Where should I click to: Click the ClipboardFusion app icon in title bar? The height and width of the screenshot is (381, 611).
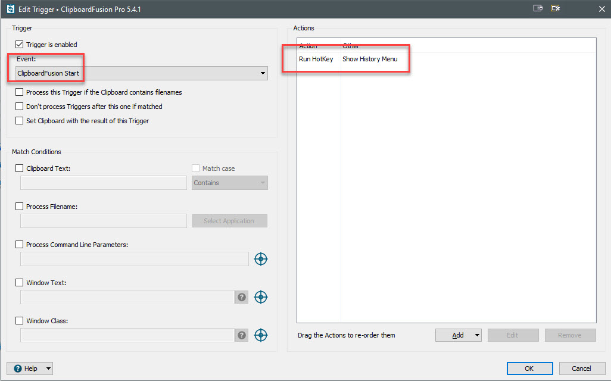10,9
